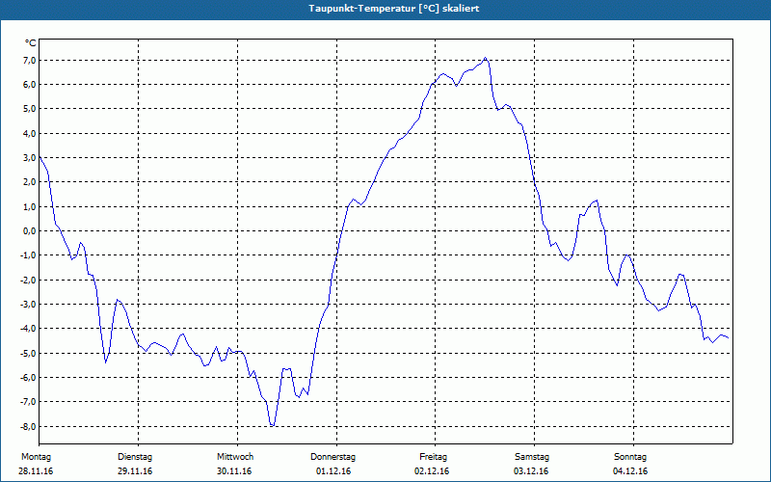Select the -1,0 y-axis value

click(x=29, y=255)
